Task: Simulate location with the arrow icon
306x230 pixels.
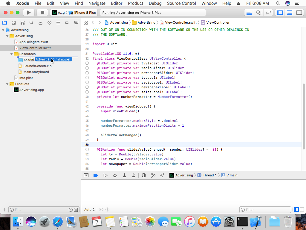Action: (x=162, y=175)
